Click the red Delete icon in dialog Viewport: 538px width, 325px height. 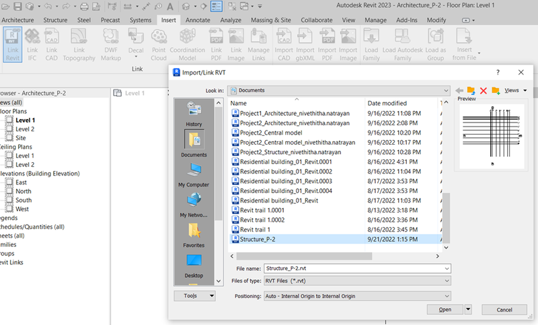pos(483,91)
